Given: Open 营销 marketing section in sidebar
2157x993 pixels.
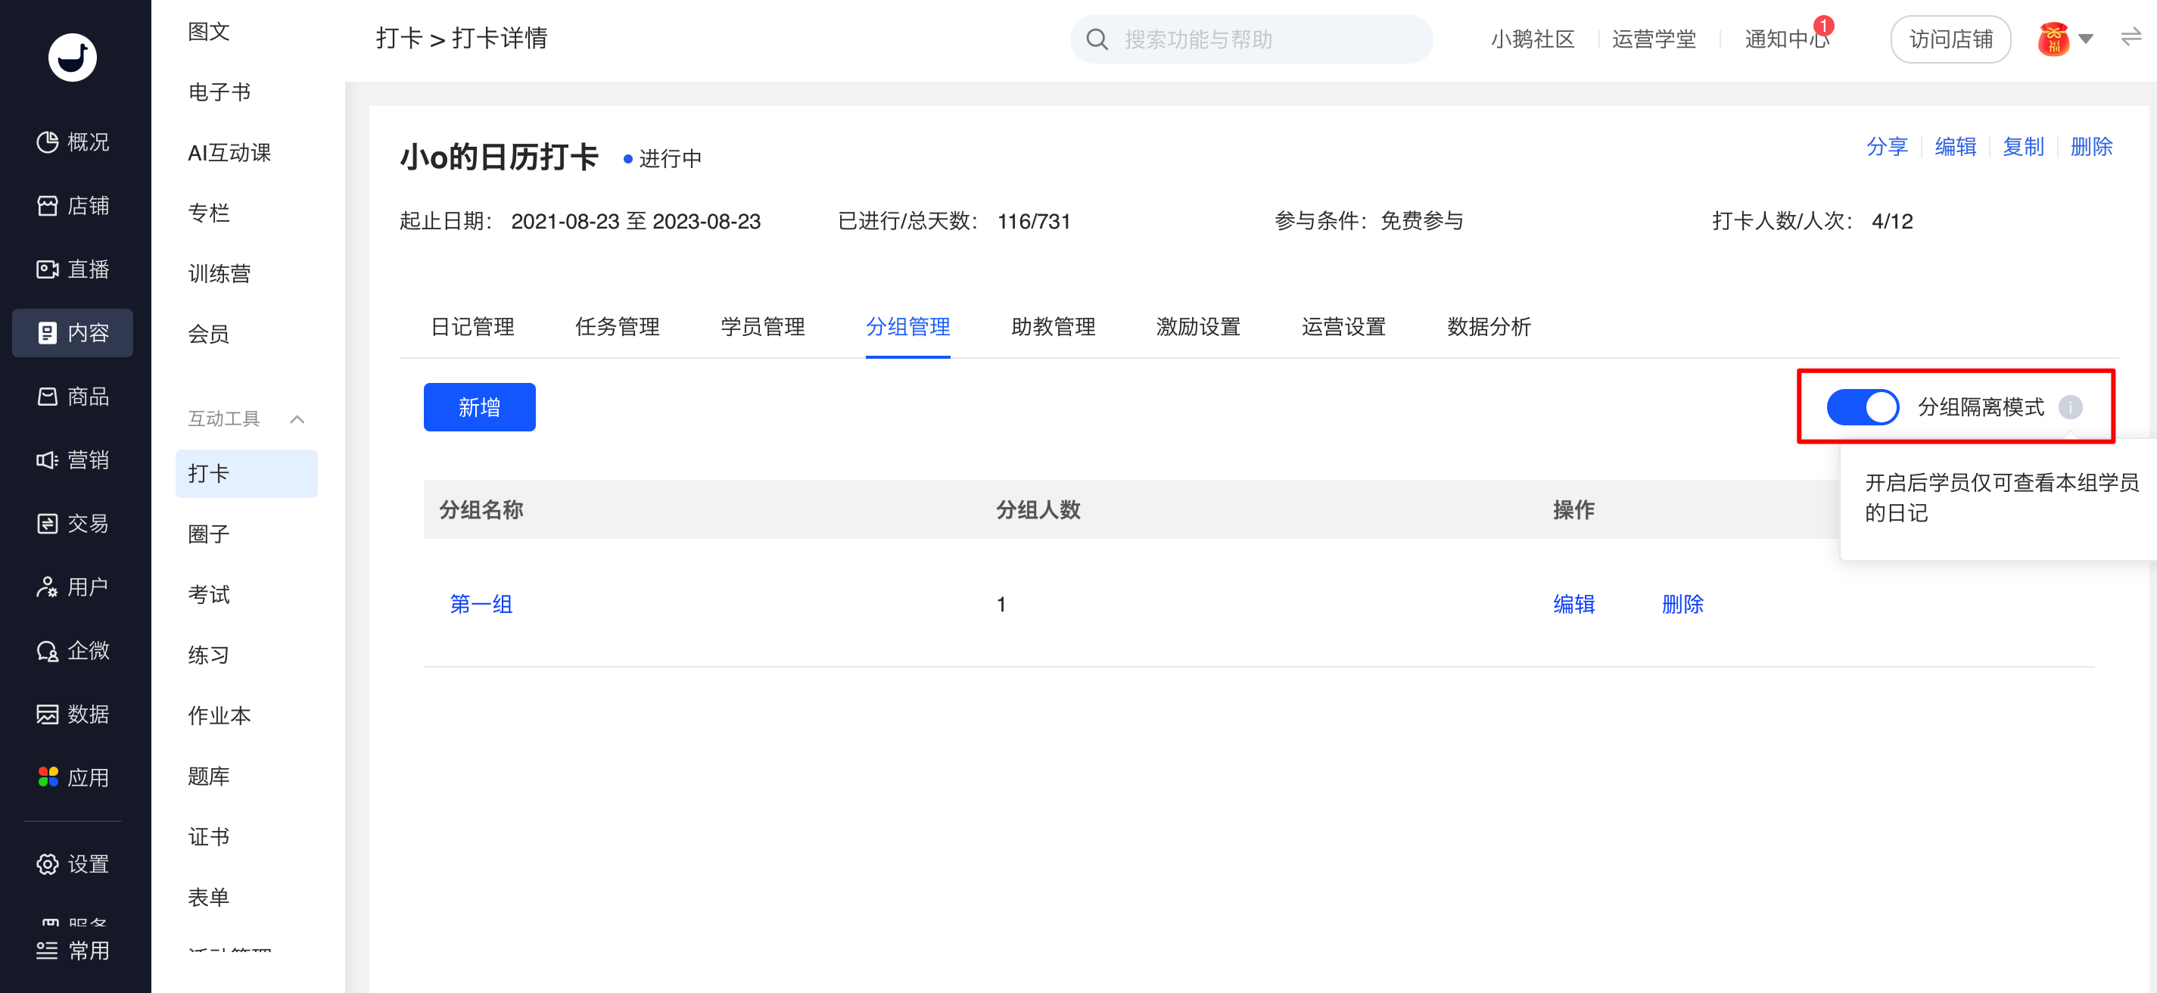Looking at the screenshot, I should point(73,459).
